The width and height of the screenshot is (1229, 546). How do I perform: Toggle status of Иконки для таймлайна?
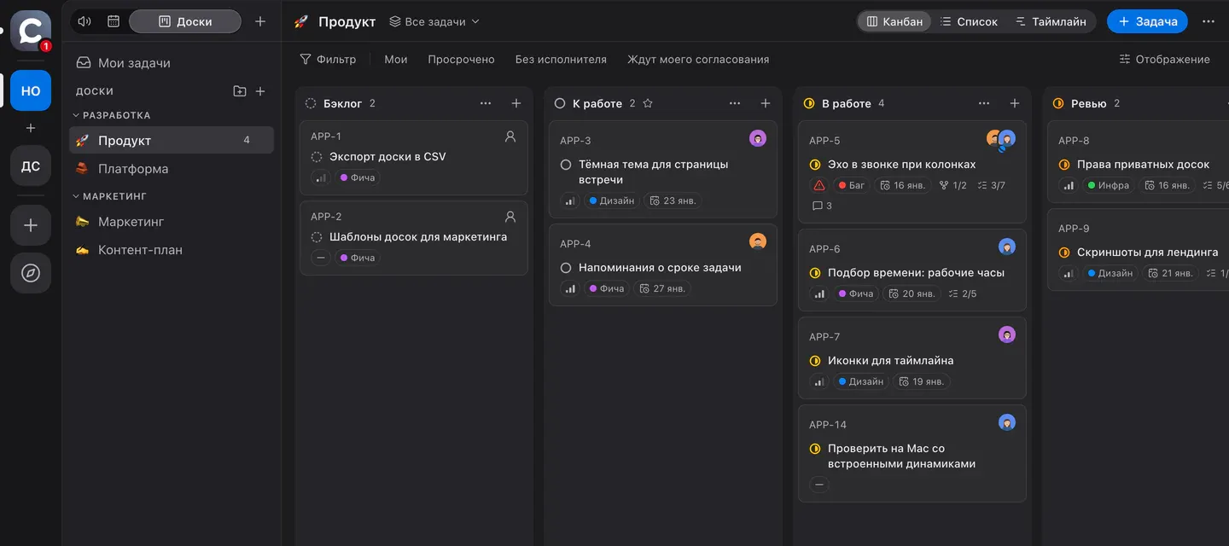tap(815, 361)
